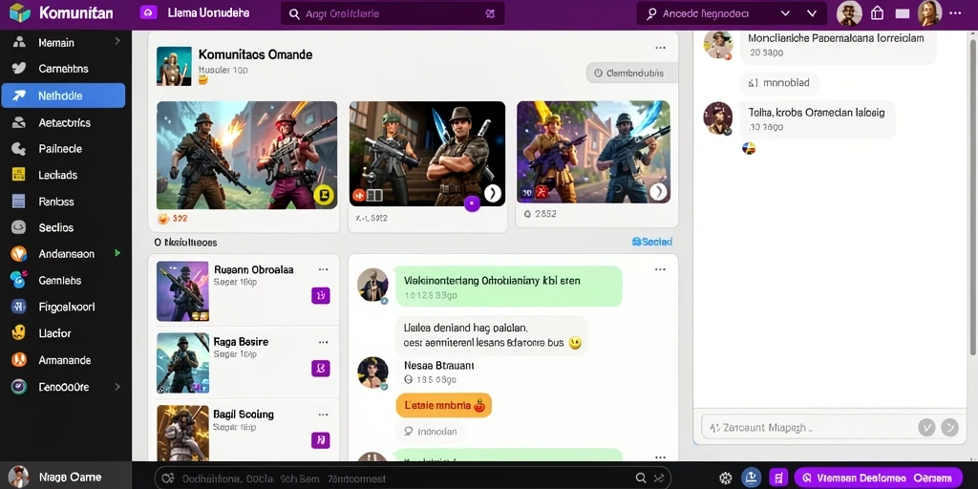Click the rectangle icon in top bar
Screen dimensions: 978x489
coord(902,13)
